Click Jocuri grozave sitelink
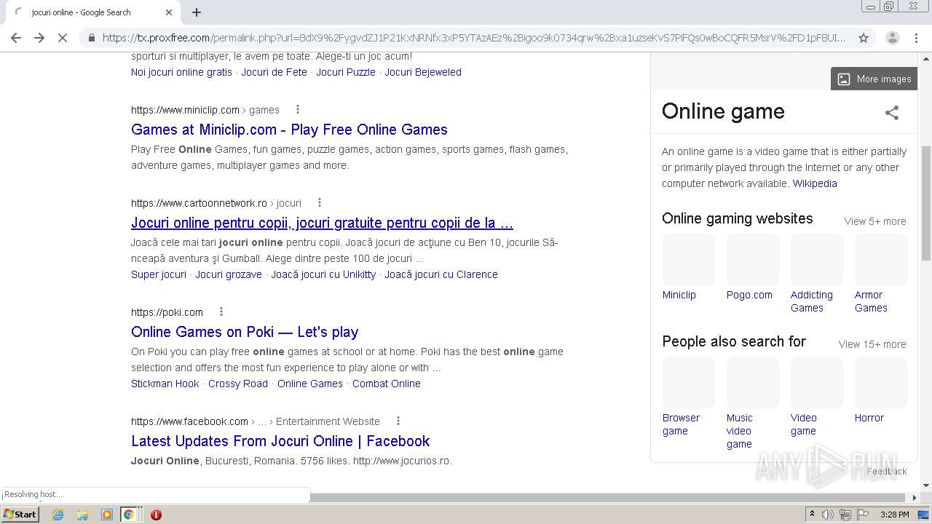Viewport: 932px width, 524px height. (229, 274)
